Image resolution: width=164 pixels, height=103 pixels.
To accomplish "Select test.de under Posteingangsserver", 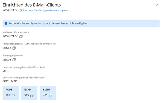I will click(7, 60).
